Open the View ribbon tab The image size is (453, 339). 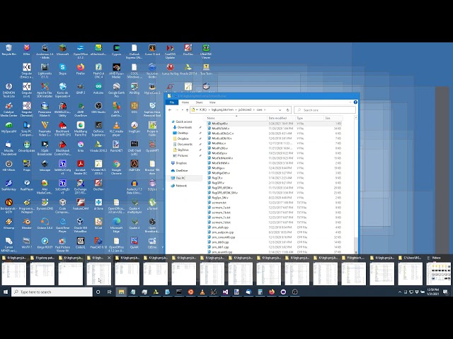212,102
